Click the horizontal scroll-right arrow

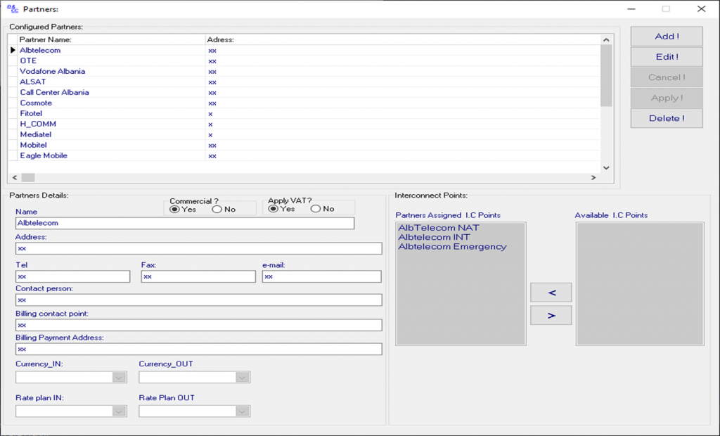pos(593,177)
